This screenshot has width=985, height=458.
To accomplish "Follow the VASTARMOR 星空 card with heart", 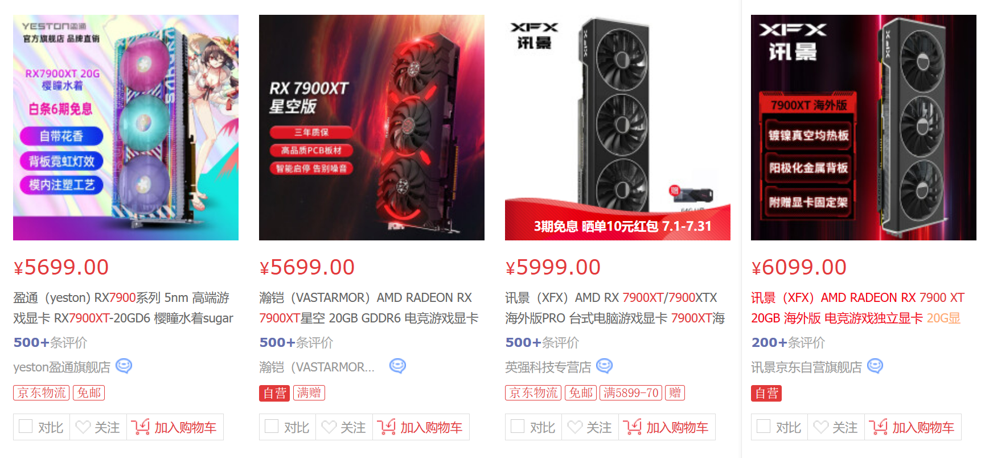I will tap(329, 427).
